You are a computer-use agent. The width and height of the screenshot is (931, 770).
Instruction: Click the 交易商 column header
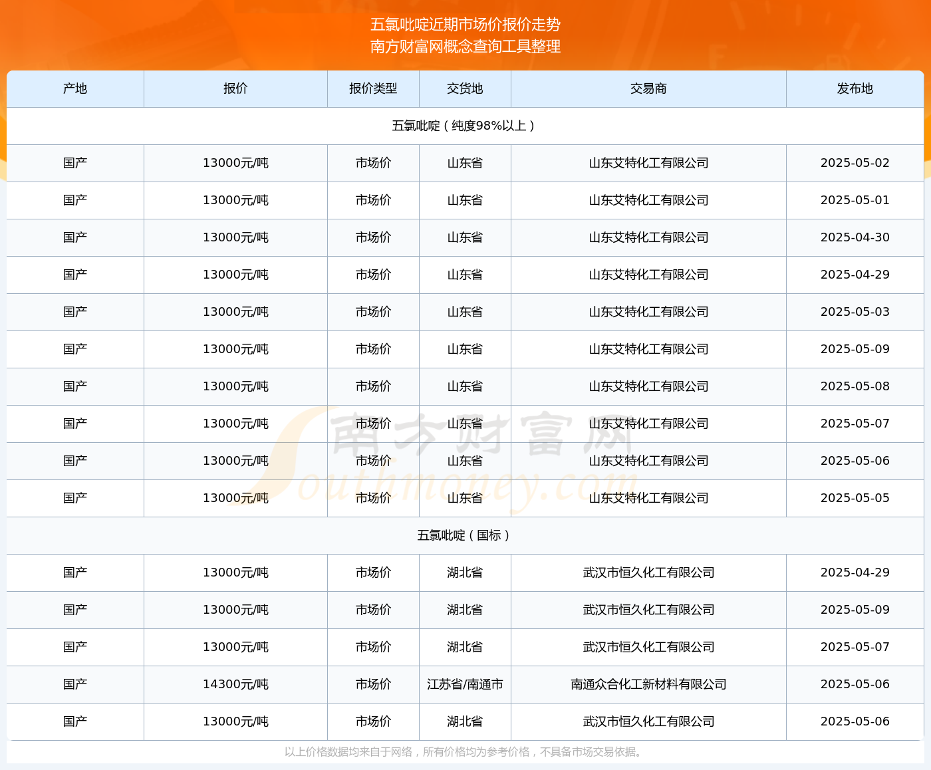648,88
